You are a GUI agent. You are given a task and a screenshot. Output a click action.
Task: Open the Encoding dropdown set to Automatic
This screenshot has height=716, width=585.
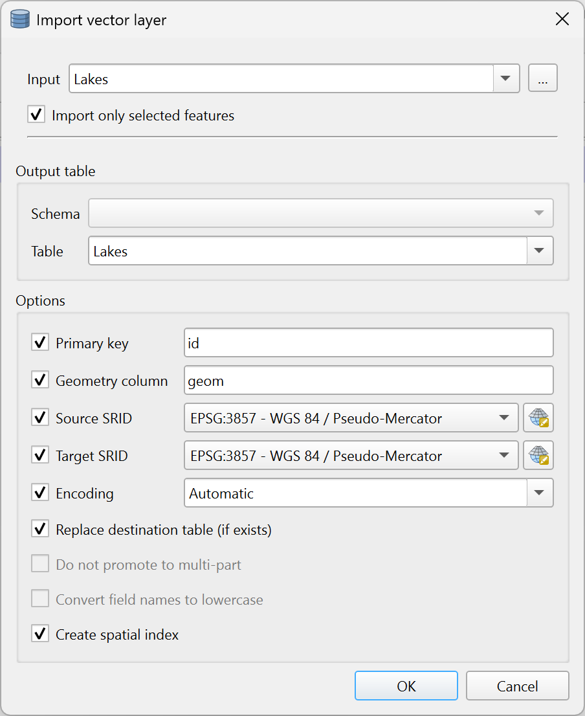[540, 493]
